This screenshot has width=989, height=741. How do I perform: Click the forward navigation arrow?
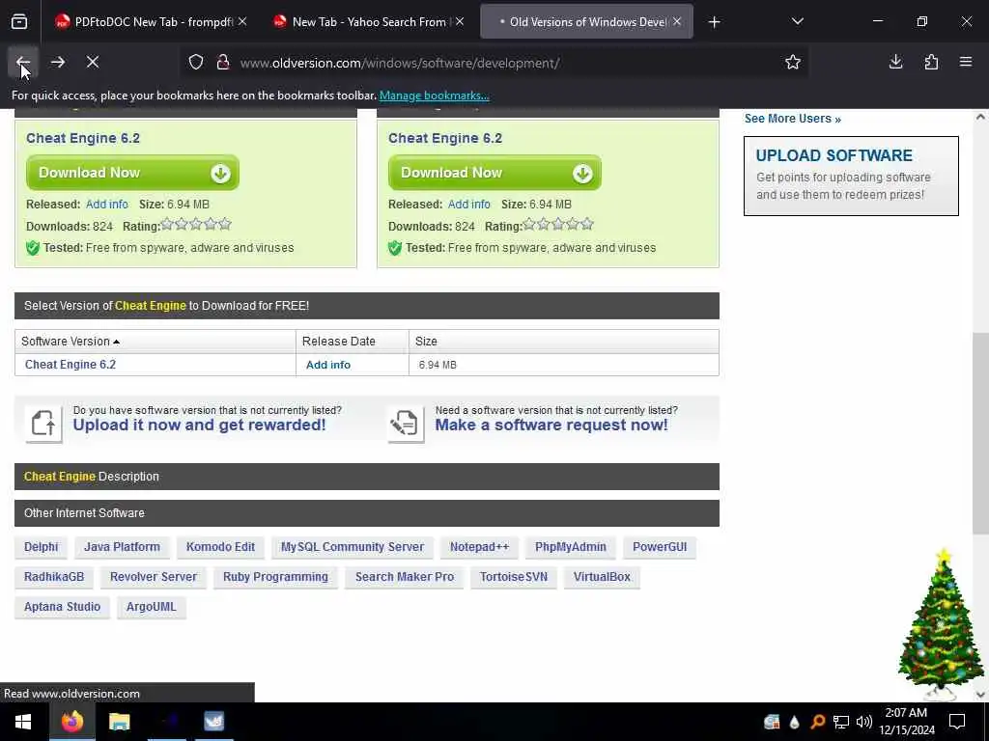(x=58, y=62)
